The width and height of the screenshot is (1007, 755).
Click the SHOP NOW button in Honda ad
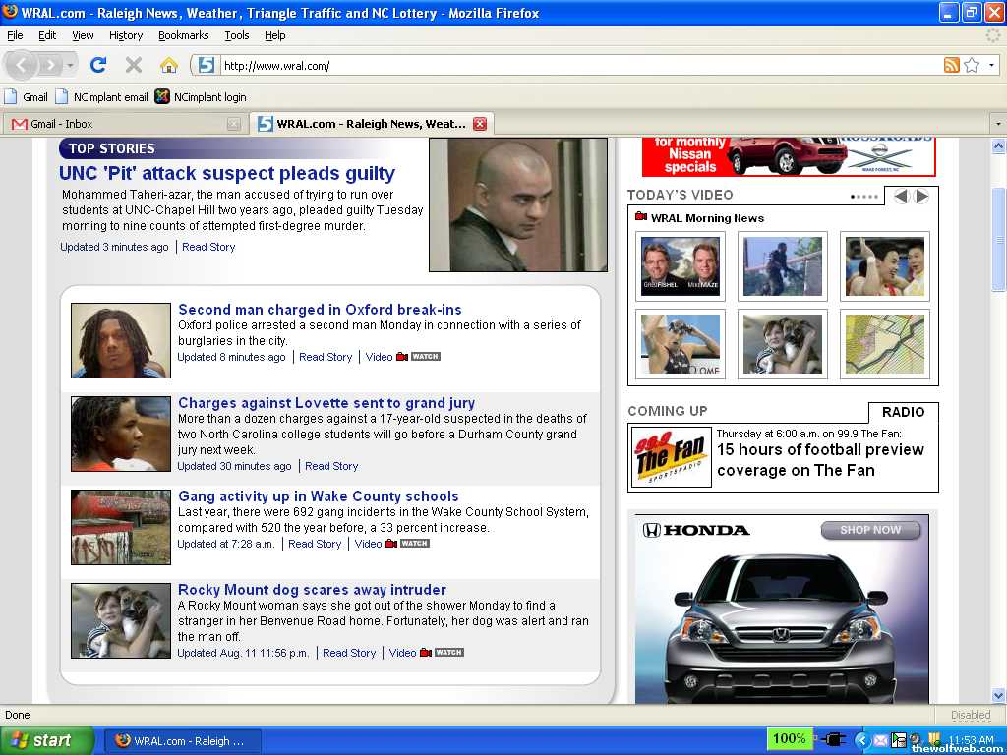[x=870, y=530]
